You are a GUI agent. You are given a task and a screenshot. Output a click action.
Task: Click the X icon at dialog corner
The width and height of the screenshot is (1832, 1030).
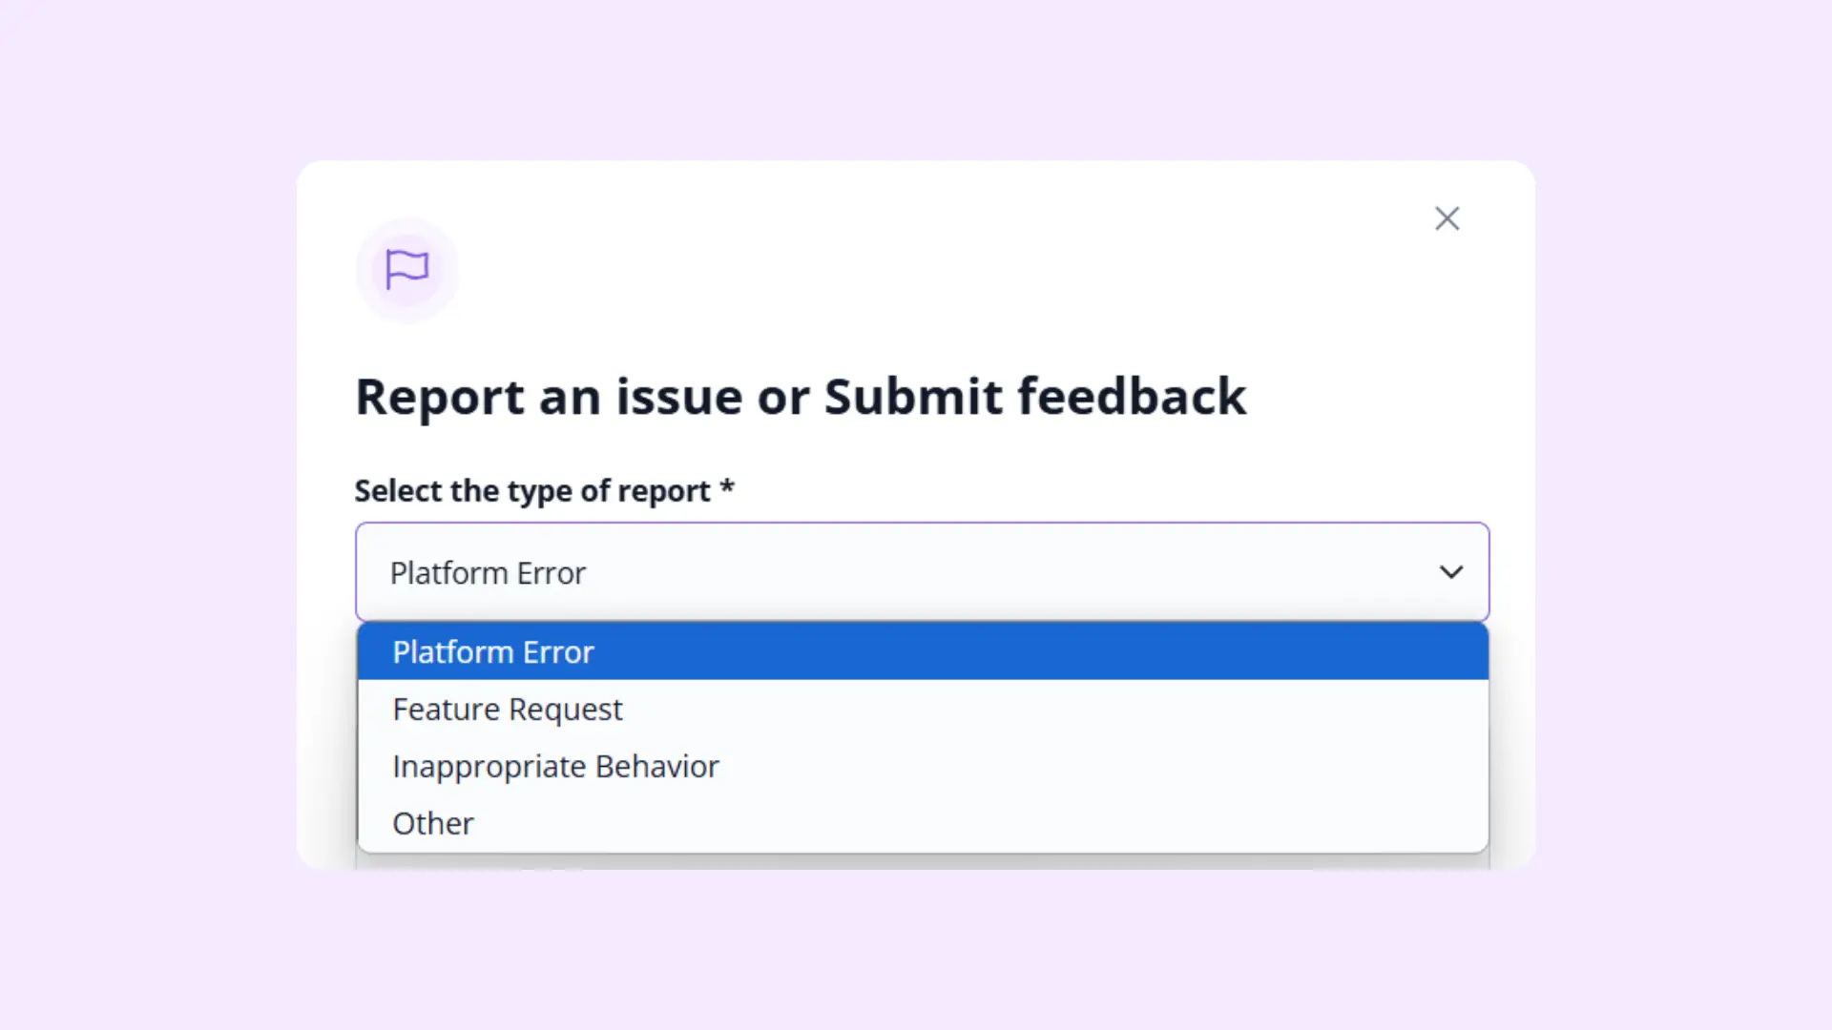click(1447, 218)
